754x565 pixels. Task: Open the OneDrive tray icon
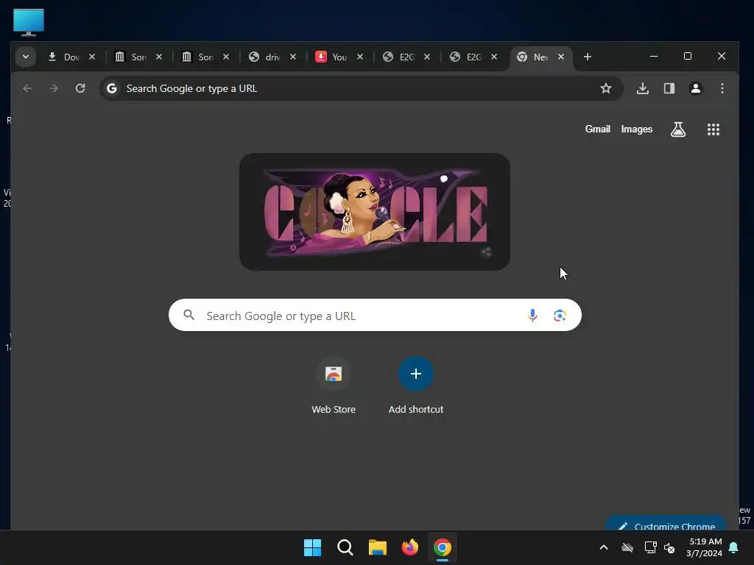[x=627, y=547]
